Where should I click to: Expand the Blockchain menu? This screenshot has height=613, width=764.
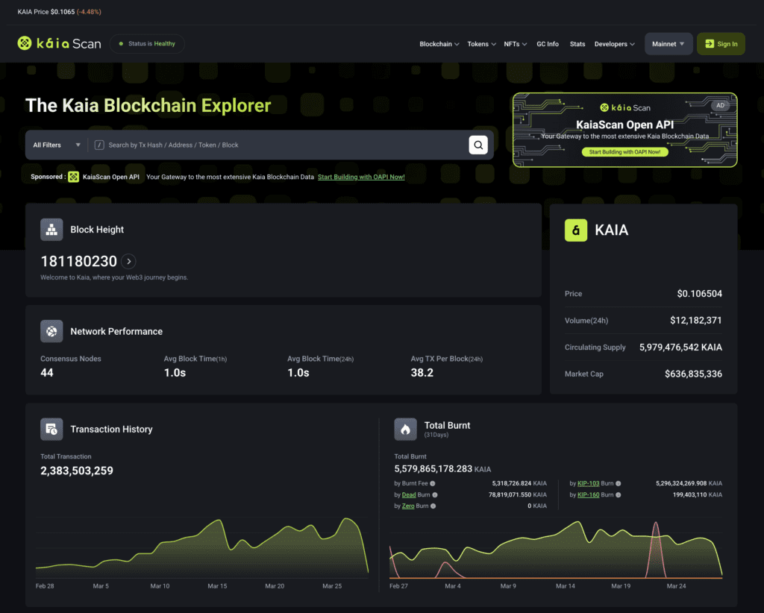click(x=439, y=44)
